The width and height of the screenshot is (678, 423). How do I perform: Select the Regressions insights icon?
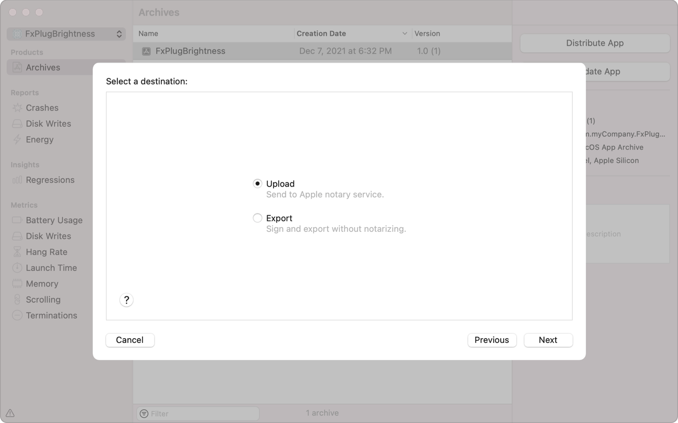[17, 180]
